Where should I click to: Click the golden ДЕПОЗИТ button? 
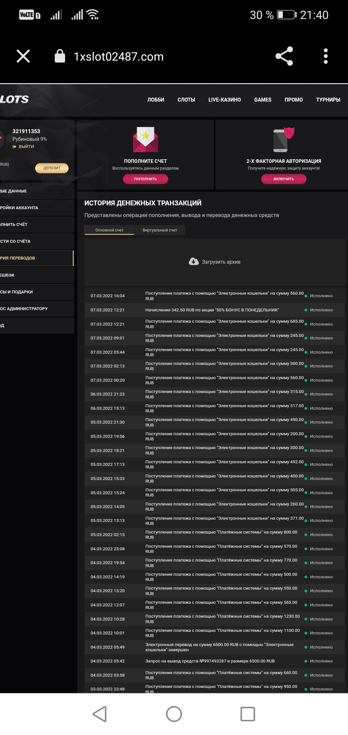(x=52, y=168)
